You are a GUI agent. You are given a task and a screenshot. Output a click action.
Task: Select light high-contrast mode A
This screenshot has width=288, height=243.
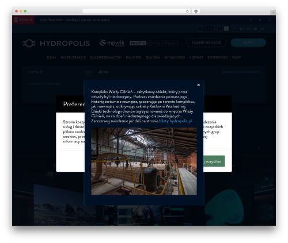[226, 29]
